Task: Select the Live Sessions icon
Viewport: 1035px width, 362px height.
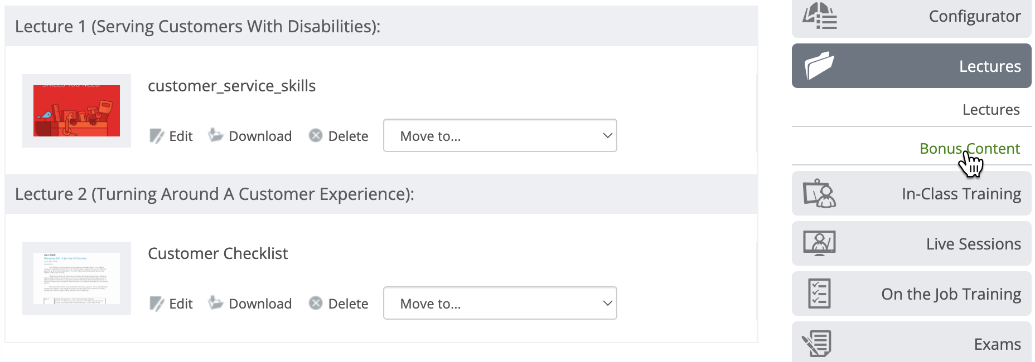Action: point(819,243)
